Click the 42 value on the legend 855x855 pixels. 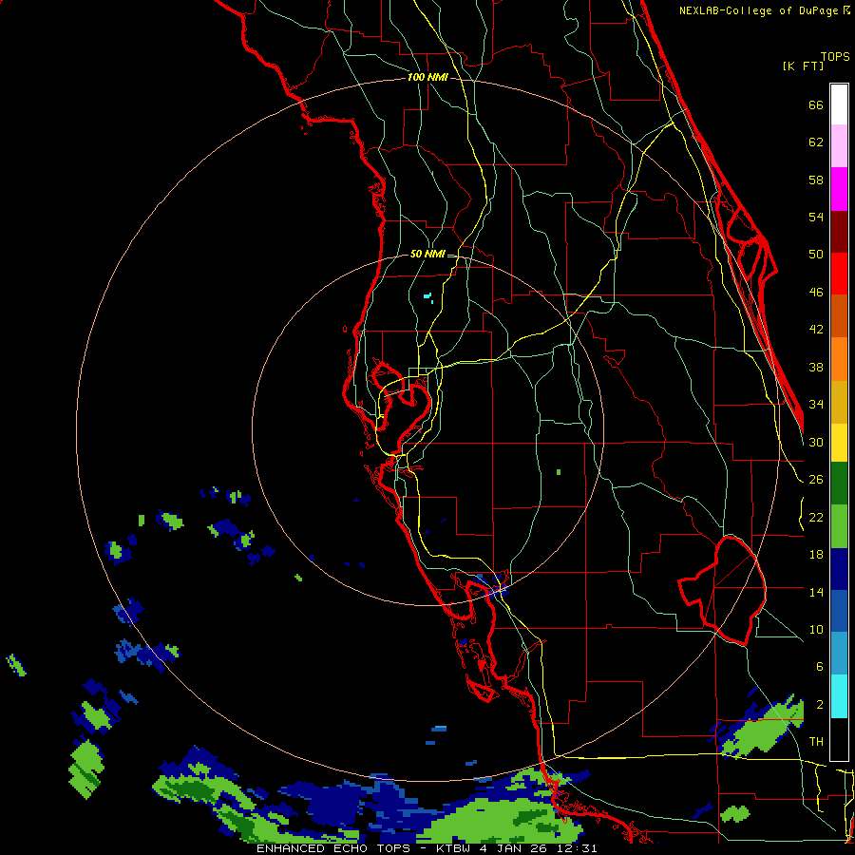[x=816, y=330]
